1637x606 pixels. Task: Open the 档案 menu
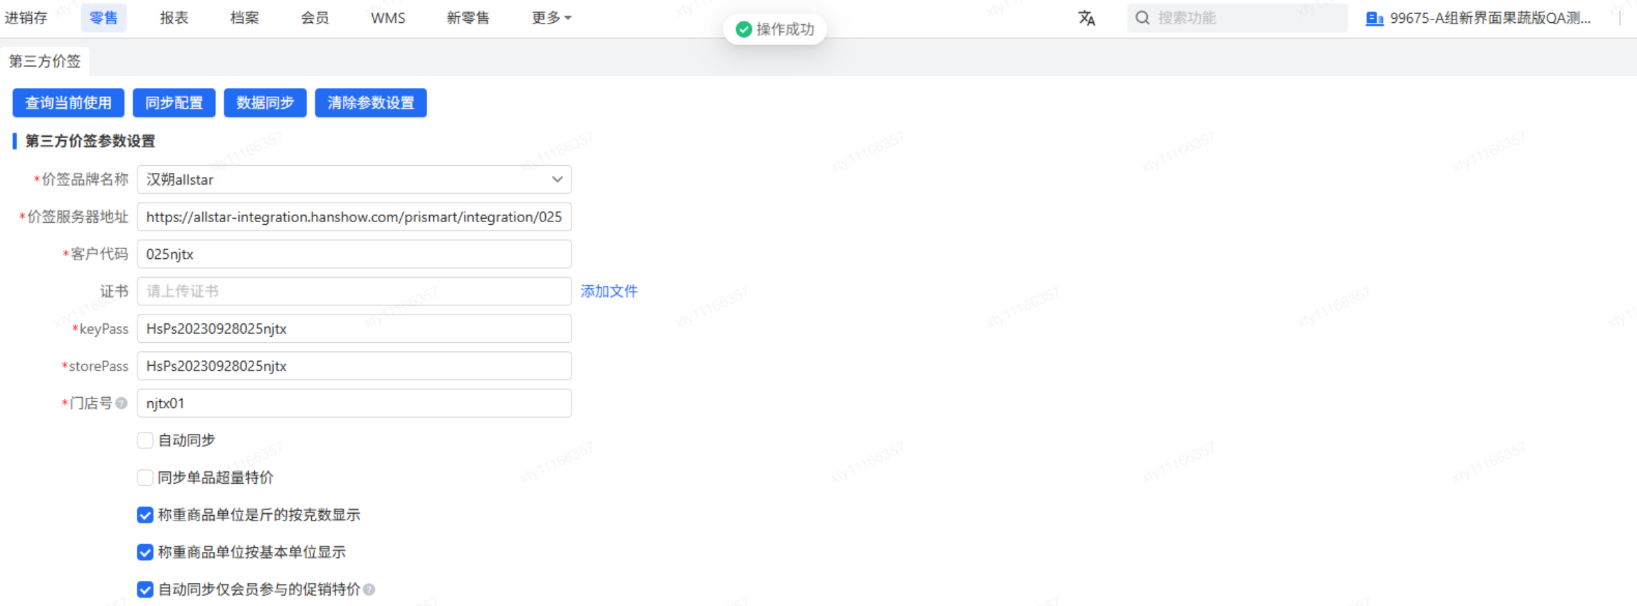(x=244, y=18)
